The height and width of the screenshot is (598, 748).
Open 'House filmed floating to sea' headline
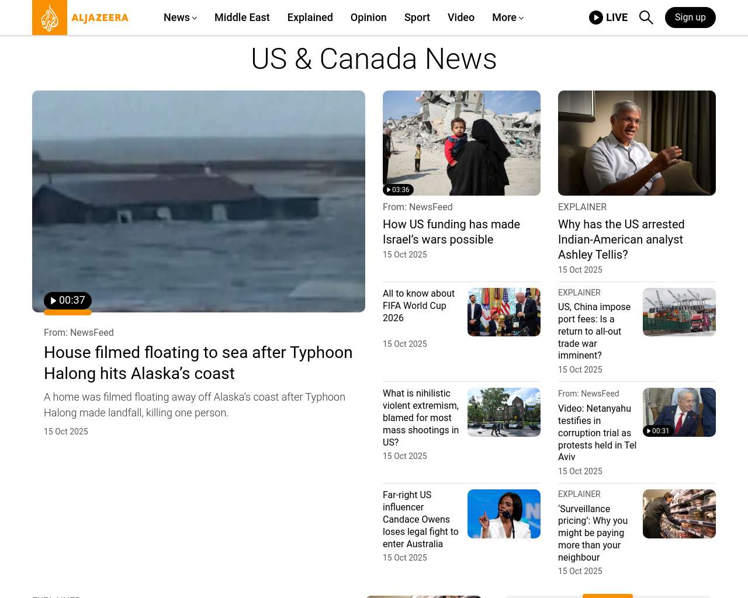(x=198, y=363)
